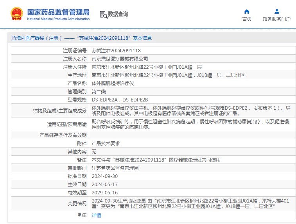The height and width of the screenshot is (224, 296).
Task: Open the 详情 link in the note row
Action: click(x=96, y=215)
